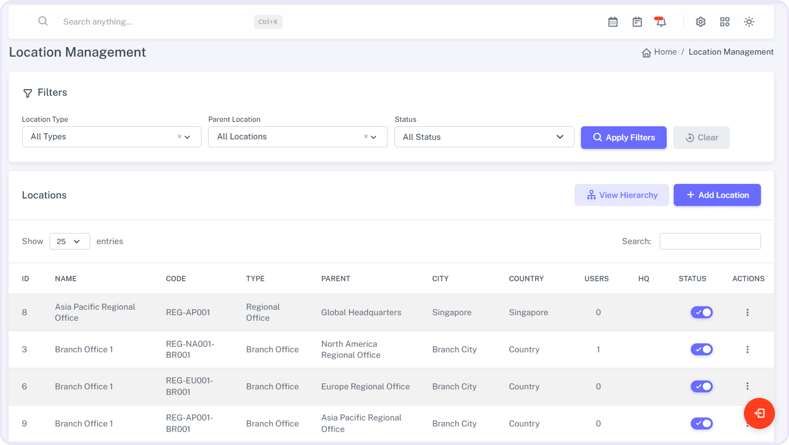Click the table Search input field
Screen dimensions: 789x445
[x=709, y=241]
